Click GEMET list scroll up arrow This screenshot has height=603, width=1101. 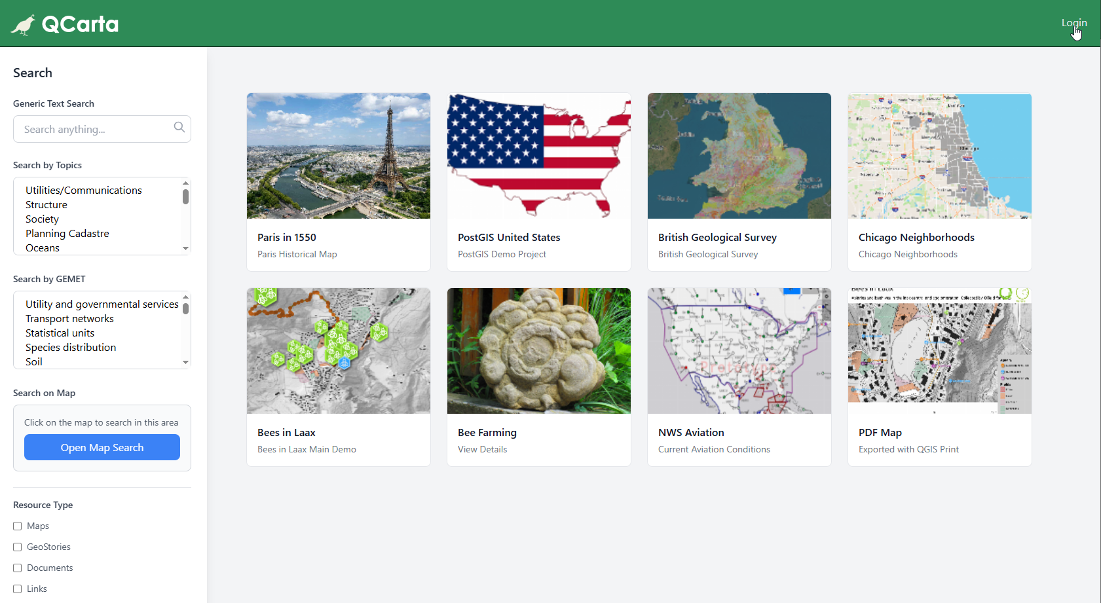pos(185,297)
